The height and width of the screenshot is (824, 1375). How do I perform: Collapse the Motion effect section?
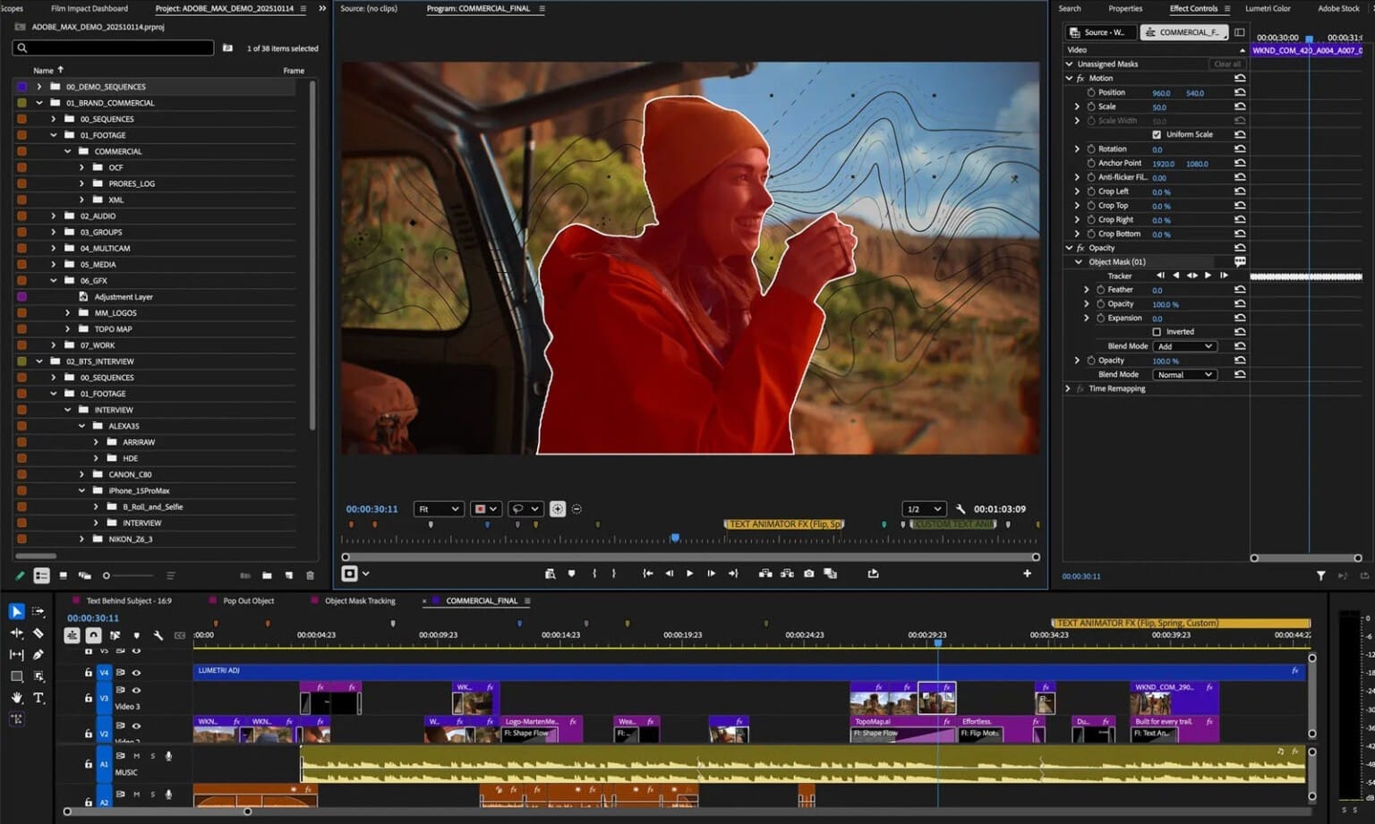(x=1069, y=79)
